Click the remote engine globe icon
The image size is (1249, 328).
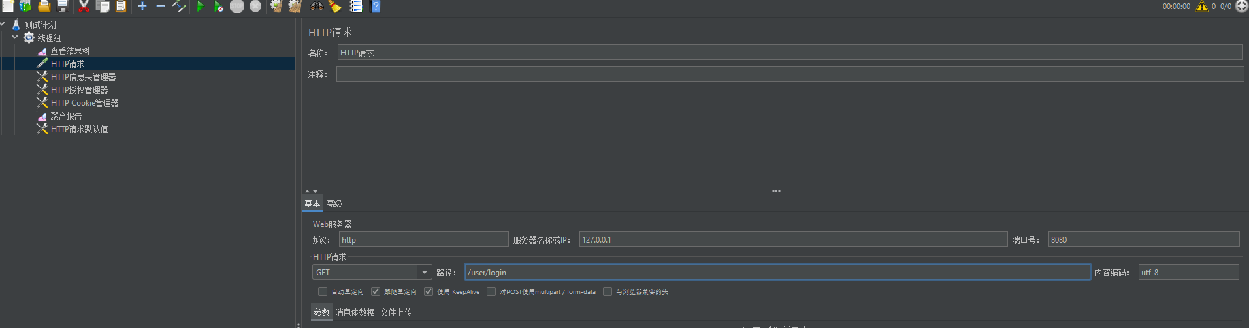[x=1242, y=6]
